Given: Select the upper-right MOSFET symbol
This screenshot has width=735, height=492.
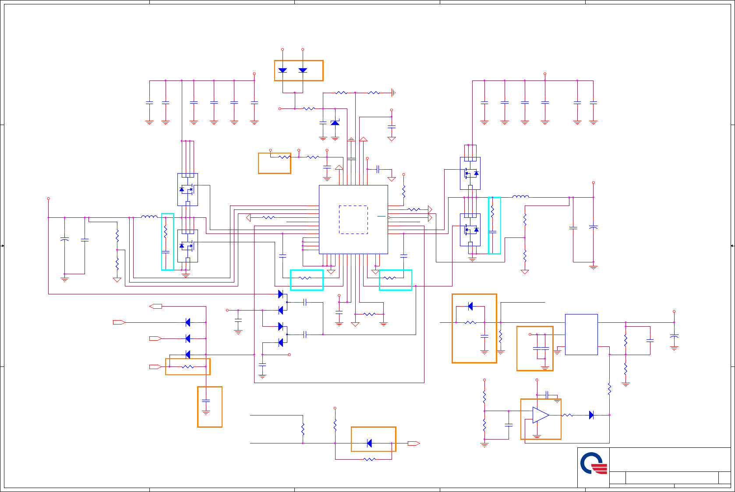Looking at the screenshot, I should click(x=470, y=173).
